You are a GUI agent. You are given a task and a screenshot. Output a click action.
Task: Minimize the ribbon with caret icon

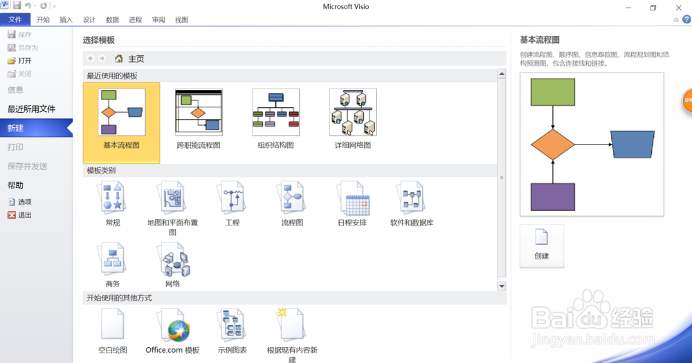pos(676,20)
